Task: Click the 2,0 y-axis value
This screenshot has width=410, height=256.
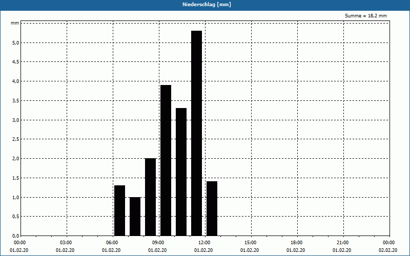Action: (x=16, y=159)
